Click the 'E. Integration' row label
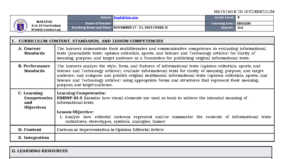The width and height of the screenshot is (283, 159). (34, 138)
